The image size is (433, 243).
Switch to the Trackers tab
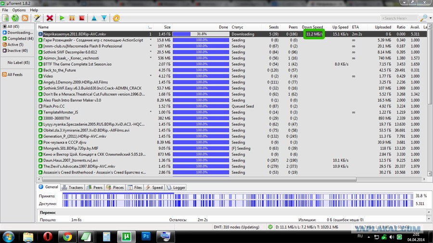click(x=72, y=187)
